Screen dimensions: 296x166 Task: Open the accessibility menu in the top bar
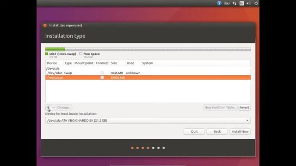219,3
